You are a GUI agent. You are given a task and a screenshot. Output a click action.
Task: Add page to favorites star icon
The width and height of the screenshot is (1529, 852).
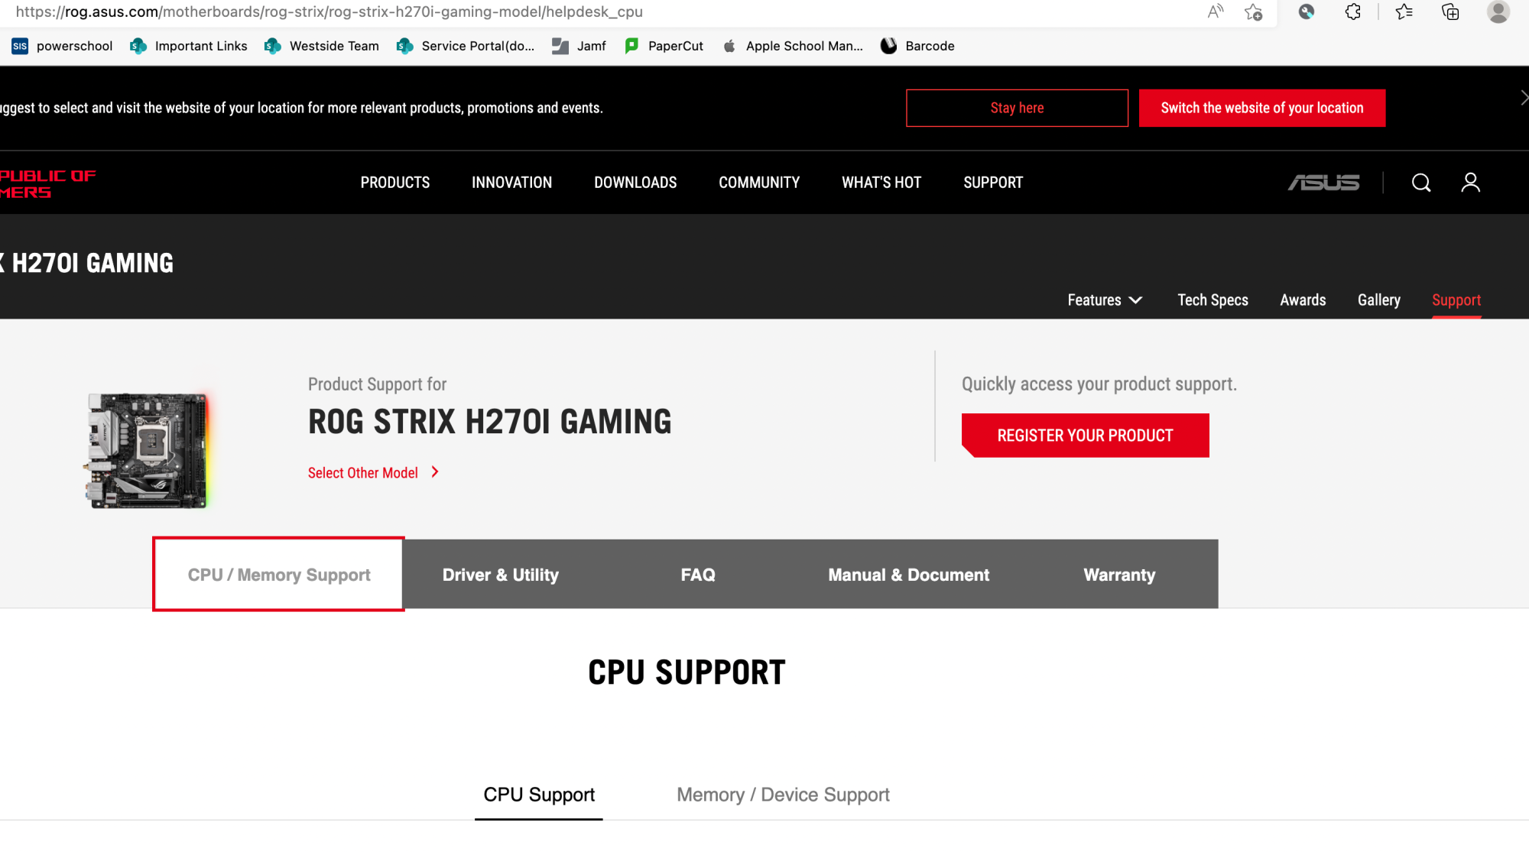point(1253,11)
